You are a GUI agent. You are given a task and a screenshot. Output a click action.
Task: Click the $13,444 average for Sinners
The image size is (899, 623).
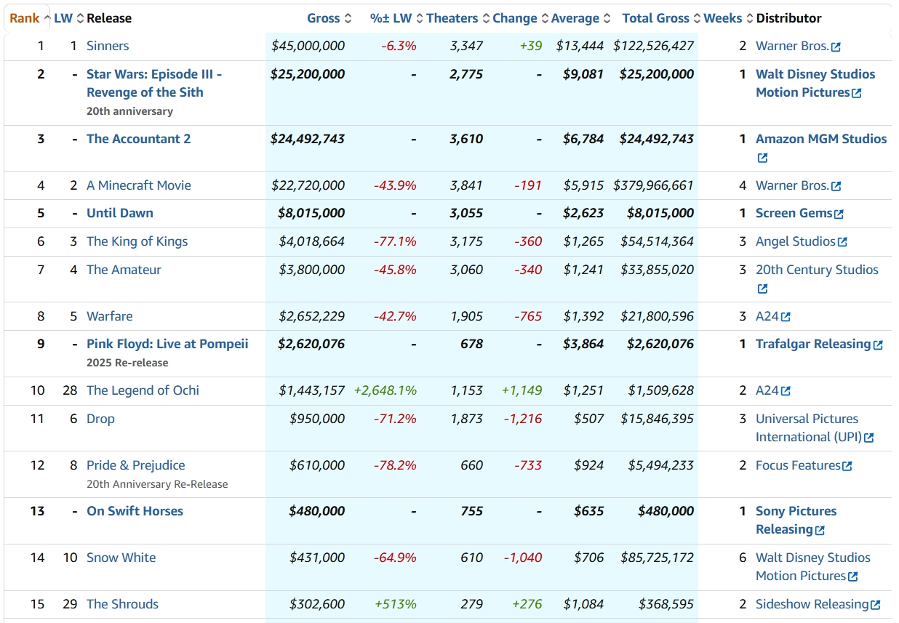click(580, 46)
